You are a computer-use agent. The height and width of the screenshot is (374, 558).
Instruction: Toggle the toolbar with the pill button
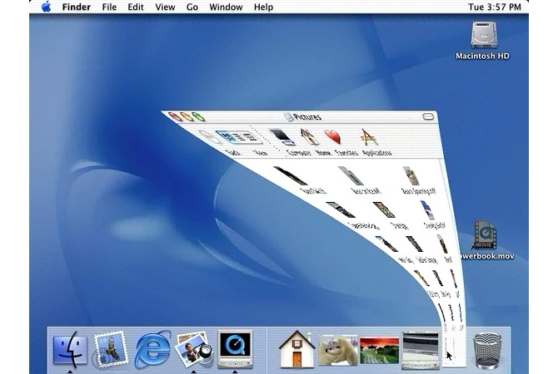point(427,116)
